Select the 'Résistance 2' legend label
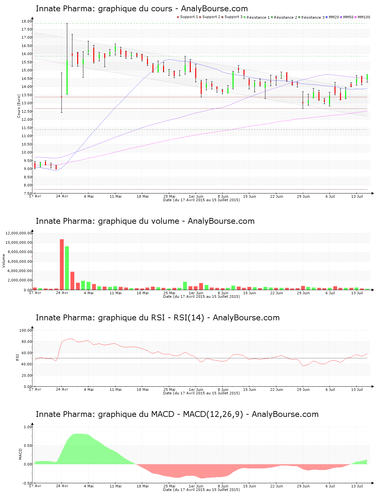The image size is (386, 499). (286, 17)
